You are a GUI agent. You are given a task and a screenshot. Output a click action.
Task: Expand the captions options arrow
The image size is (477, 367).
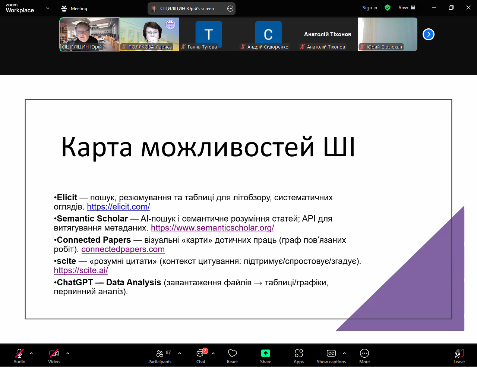(344, 353)
